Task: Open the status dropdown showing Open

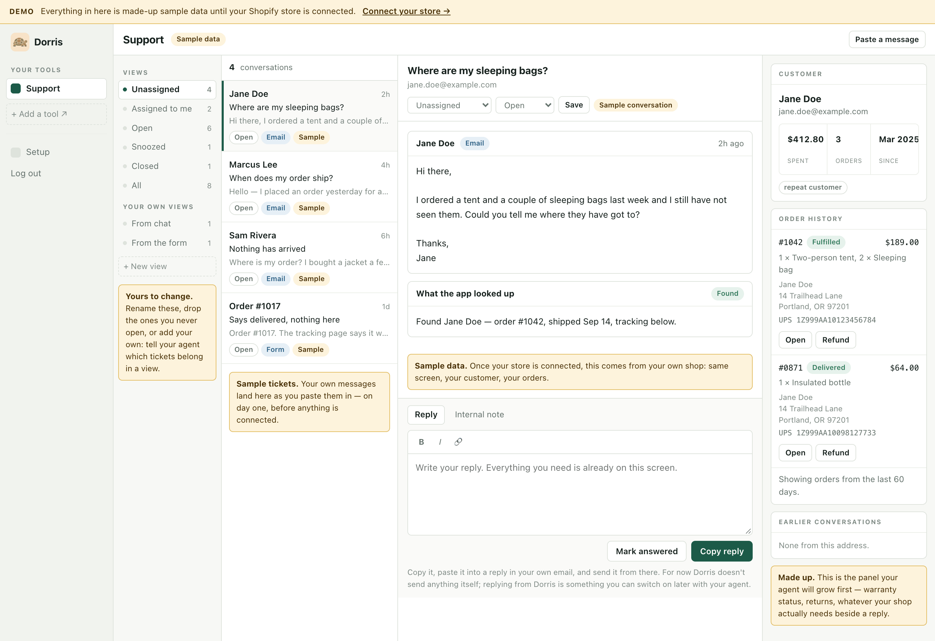Action: [525, 105]
